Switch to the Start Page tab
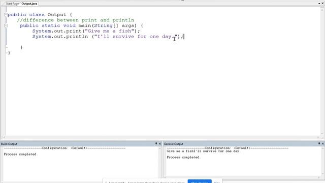325x183 pixels. coord(12,4)
